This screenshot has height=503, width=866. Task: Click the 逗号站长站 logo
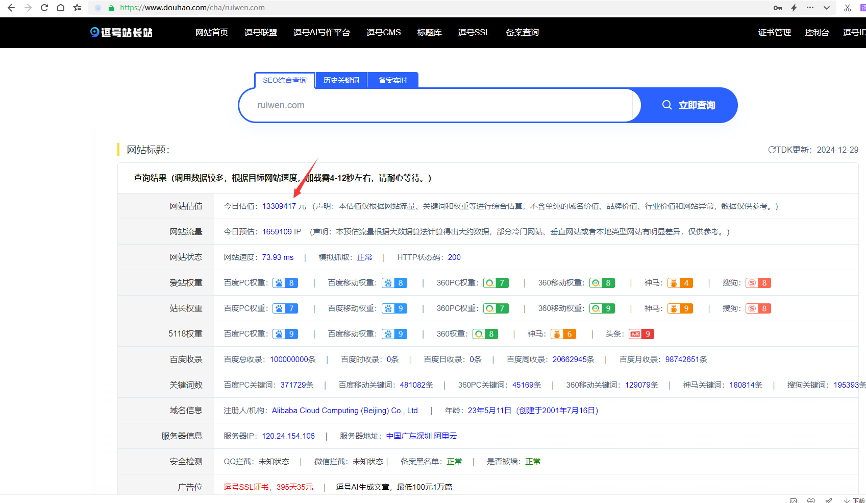[121, 32]
